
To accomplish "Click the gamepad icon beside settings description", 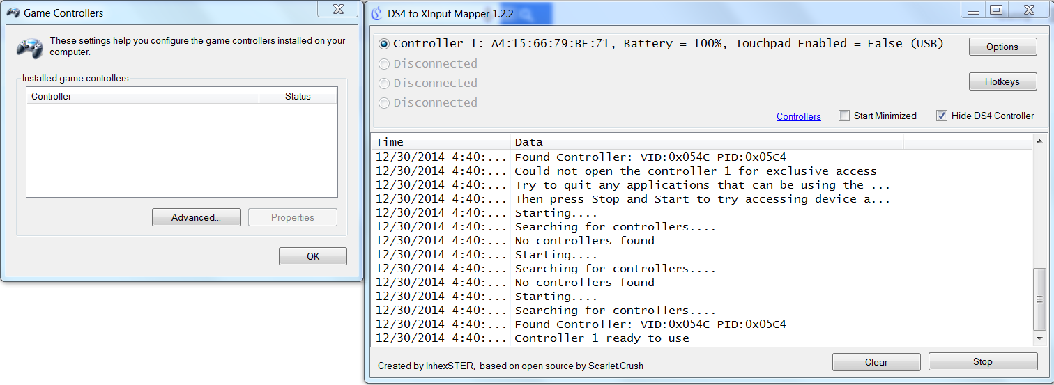I will click(x=29, y=49).
